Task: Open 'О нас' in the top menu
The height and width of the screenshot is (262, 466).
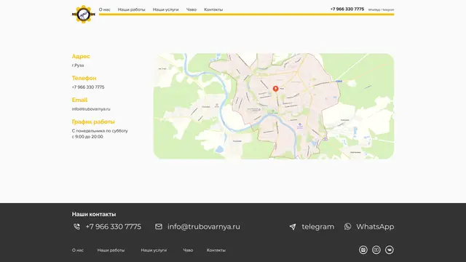Action: 105,9
